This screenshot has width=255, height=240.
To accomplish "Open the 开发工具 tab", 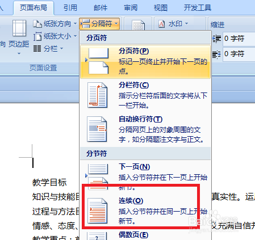I will click(198, 8).
